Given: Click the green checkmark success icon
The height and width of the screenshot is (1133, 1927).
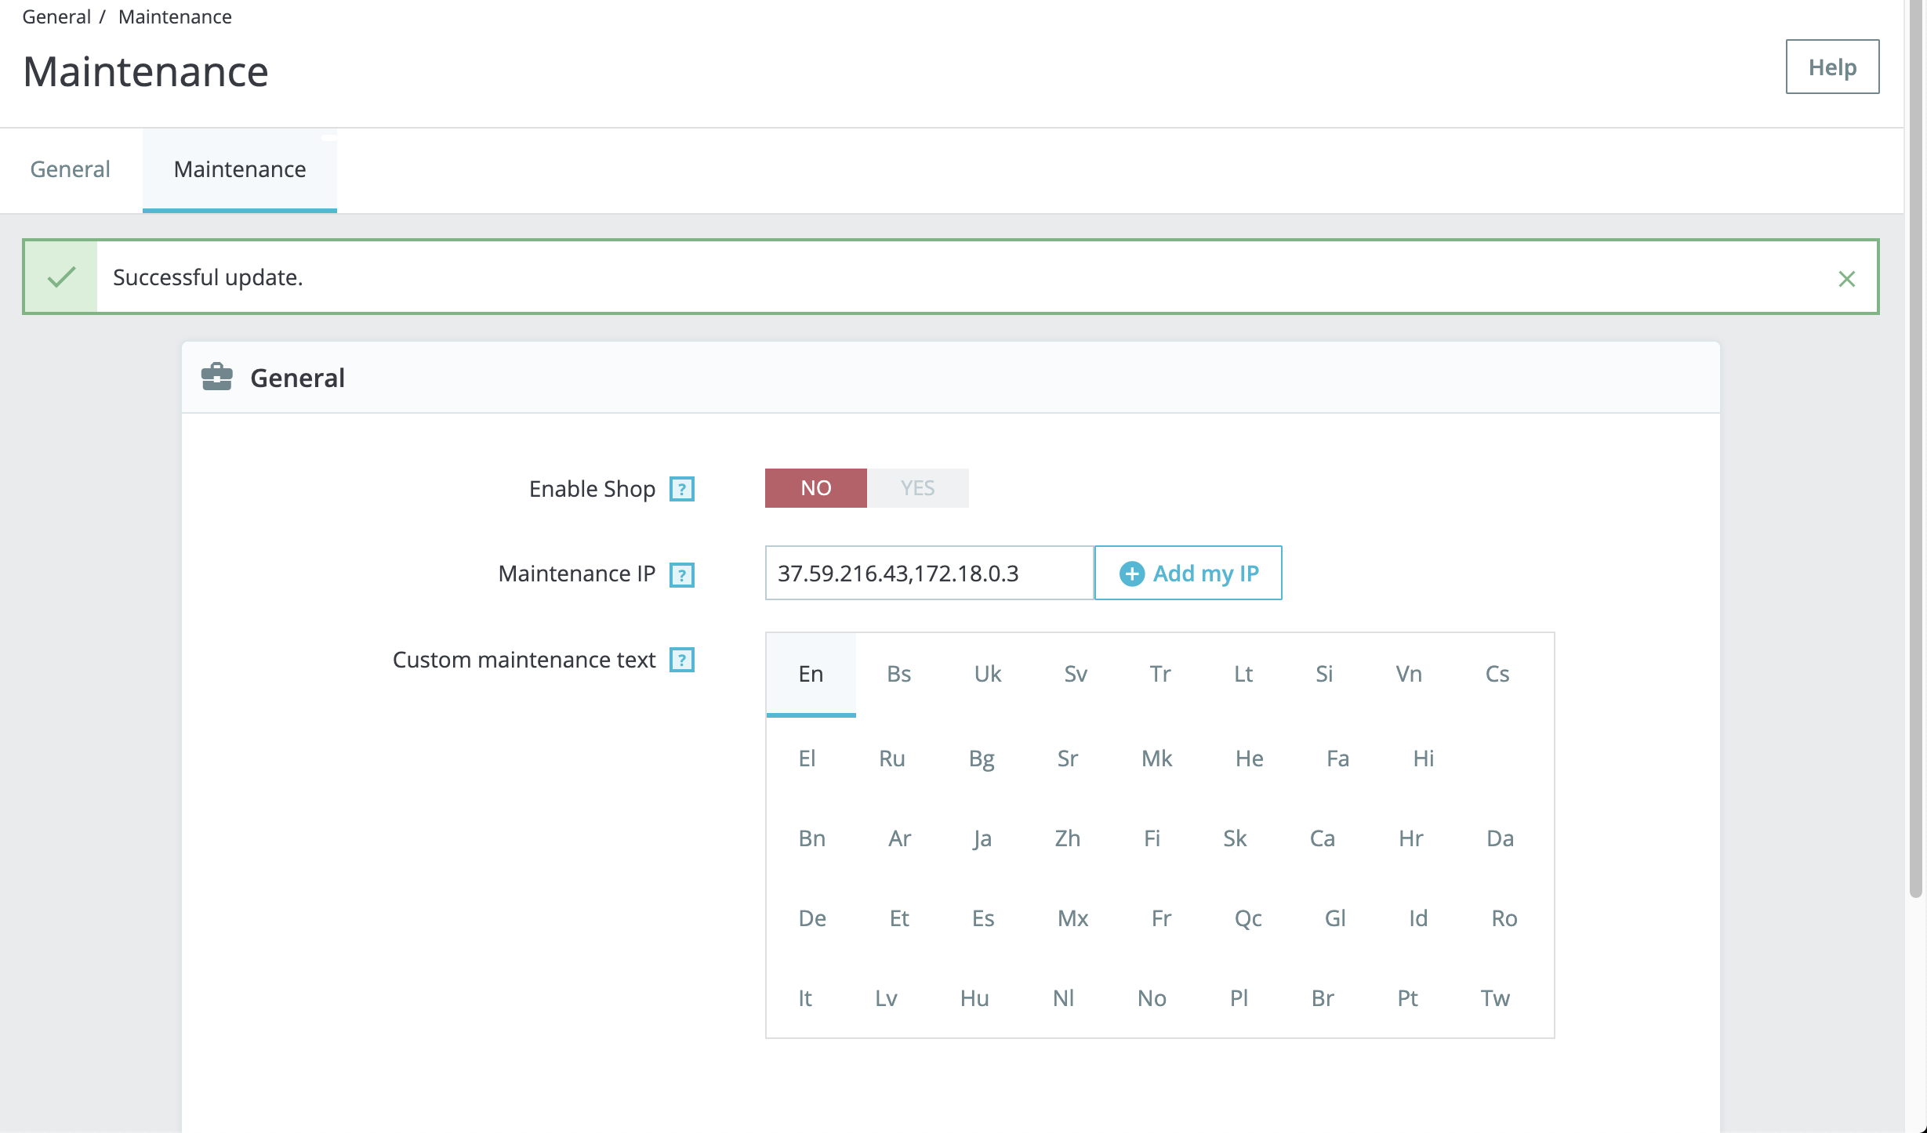Looking at the screenshot, I should coord(61,277).
